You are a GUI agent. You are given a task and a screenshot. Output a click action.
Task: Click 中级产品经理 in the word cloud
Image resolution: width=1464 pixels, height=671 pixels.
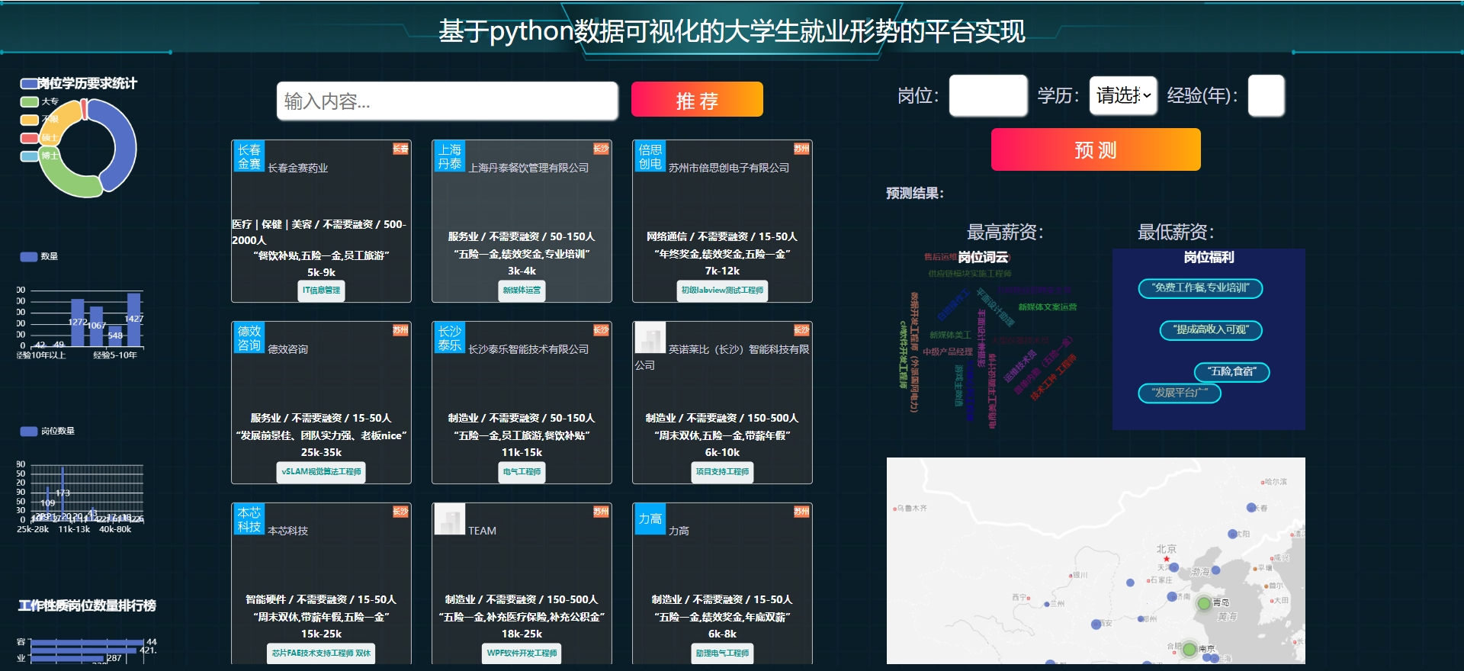(948, 352)
